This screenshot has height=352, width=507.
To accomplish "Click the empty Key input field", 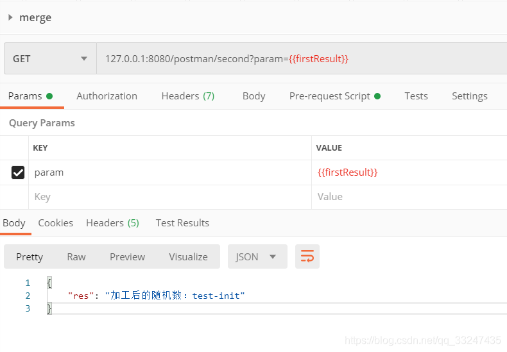I will (170, 197).
